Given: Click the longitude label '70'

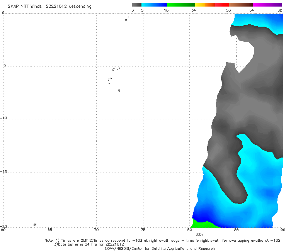Looking at the screenshot, I should coord(96,230).
